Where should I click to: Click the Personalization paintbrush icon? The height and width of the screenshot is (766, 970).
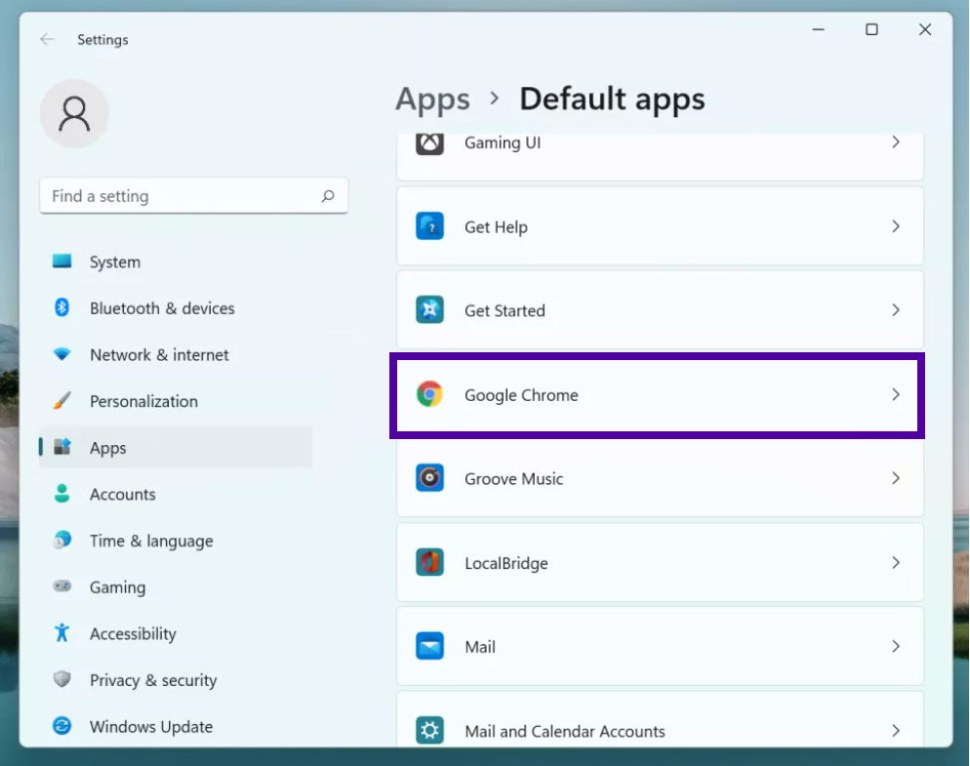point(61,400)
